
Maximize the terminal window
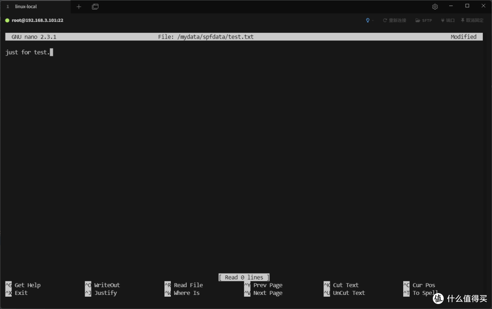[x=467, y=6]
